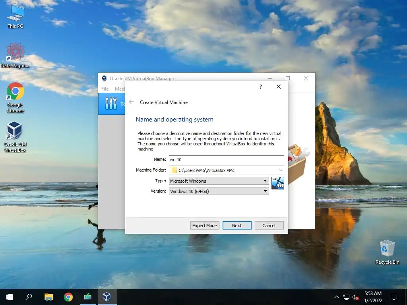
Task: Switch to Expert Mode
Action: coord(205,226)
